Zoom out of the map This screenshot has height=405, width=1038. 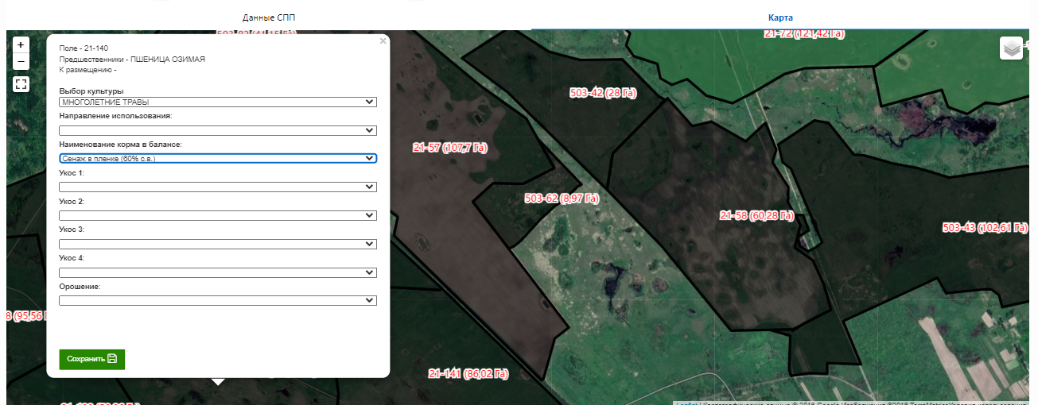point(21,61)
